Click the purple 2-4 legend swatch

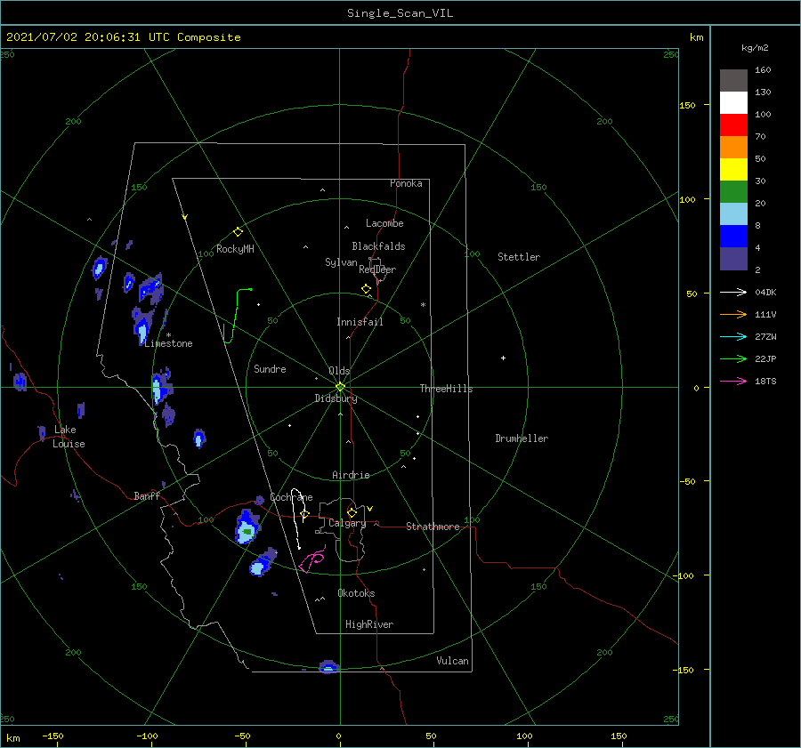[x=733, y=259]
